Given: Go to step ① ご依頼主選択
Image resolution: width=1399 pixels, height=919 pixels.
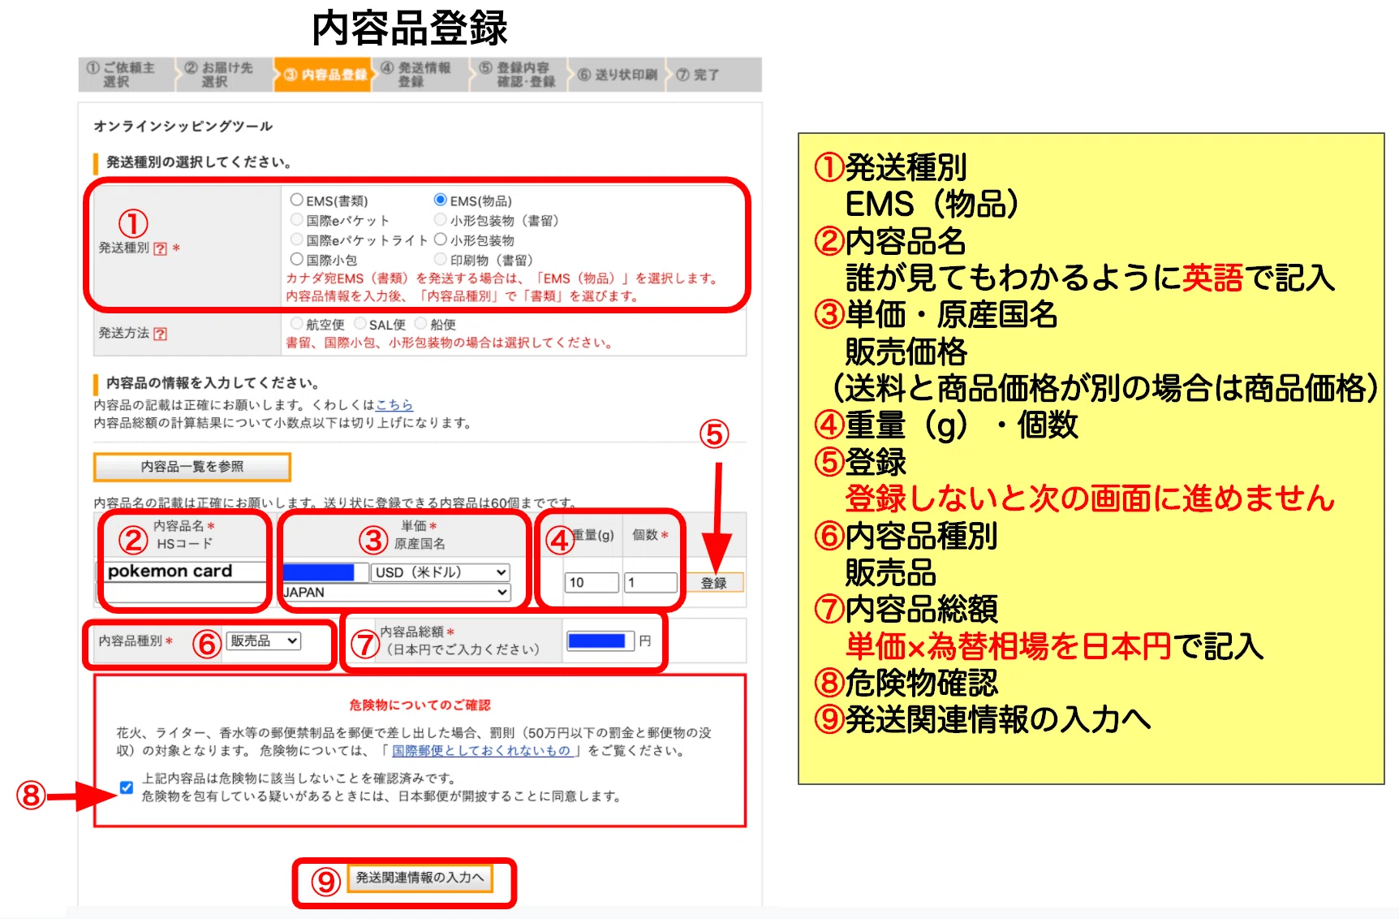Looking at the screenshot, I should 126,75.
